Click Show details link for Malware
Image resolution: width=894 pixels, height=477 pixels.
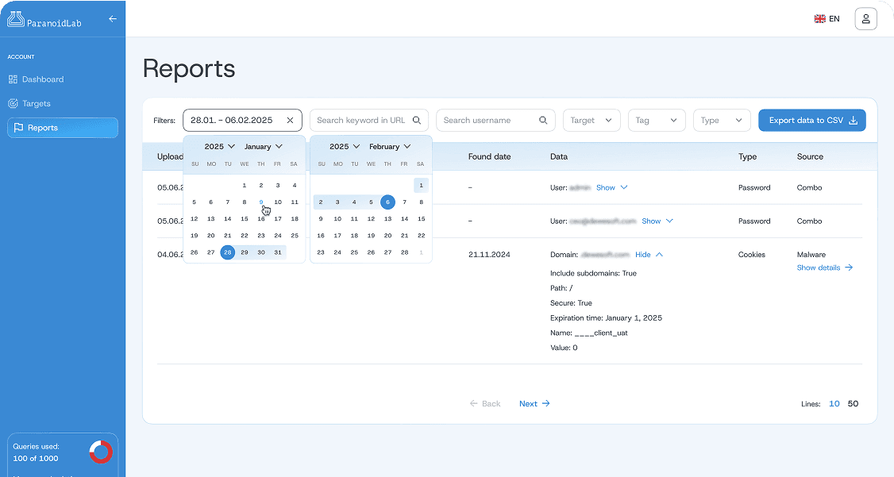[824, 268]
